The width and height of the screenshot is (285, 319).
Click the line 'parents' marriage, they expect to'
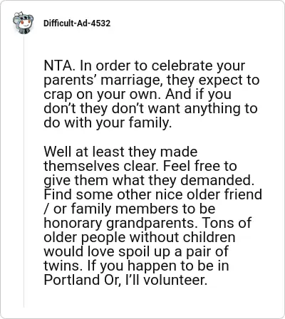(x=152, y=80)
